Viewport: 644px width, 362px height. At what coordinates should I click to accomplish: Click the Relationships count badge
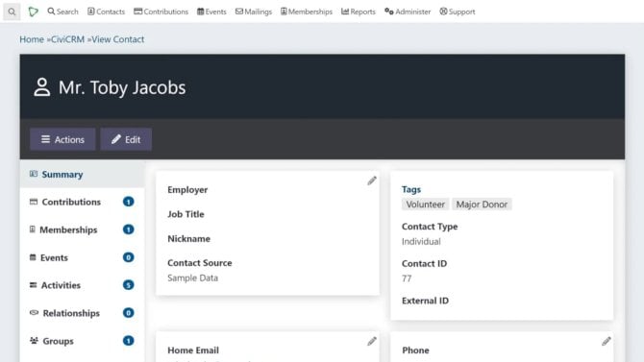[128, 313]
